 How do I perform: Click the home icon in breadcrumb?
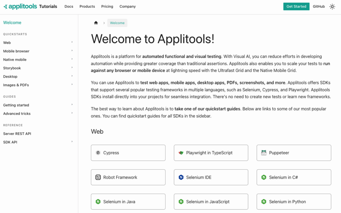click(96, 23)
